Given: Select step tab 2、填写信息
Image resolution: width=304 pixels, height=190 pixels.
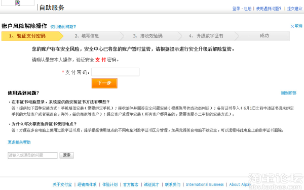Looking at the screenshot, I should (91, 36).
